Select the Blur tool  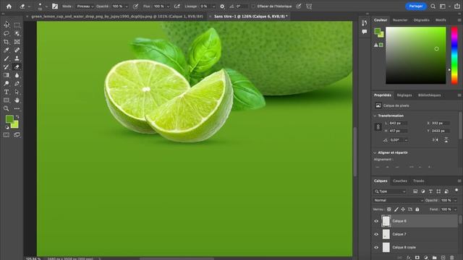(x=17, y=75)
